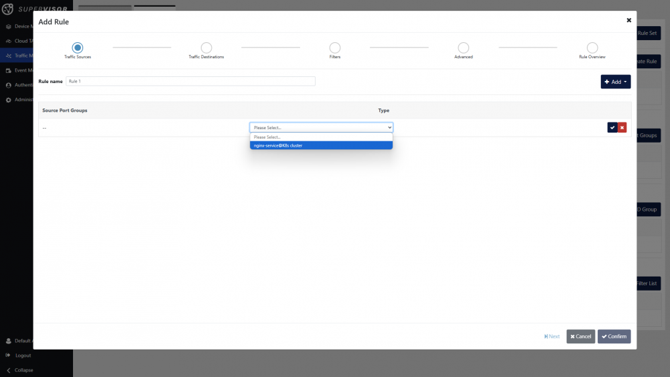This screenshot has width=670, height=377.
Task: Click the Authentication sidebar user icon
Action: coord(9,85)
